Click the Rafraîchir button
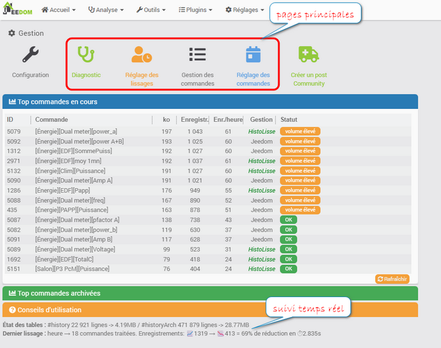441x348 pixels. (x=392, y=279)
